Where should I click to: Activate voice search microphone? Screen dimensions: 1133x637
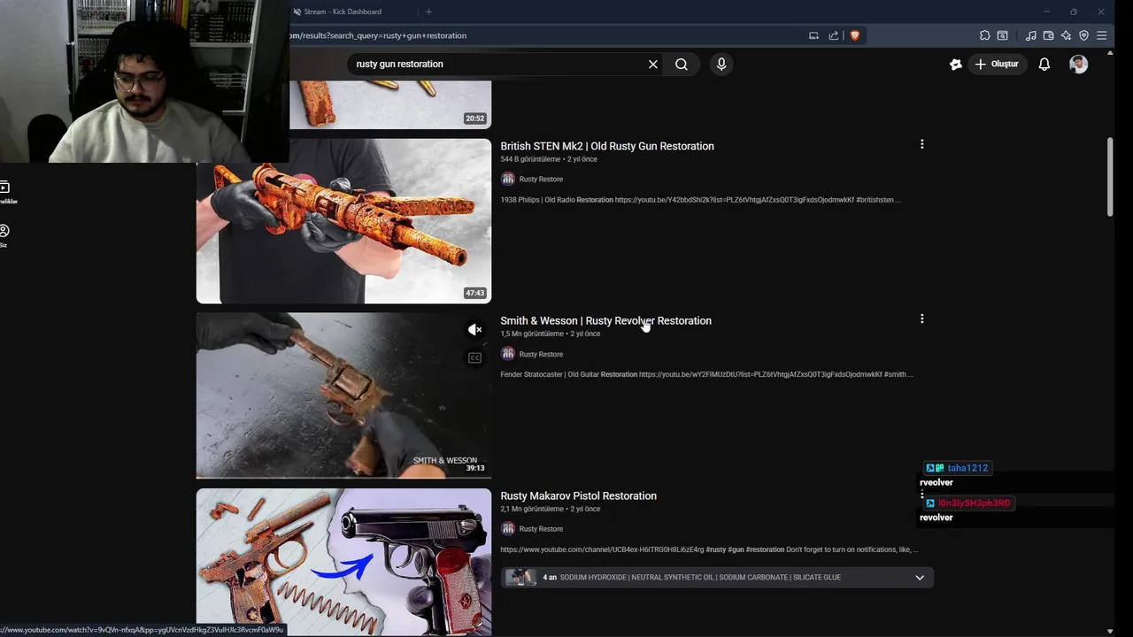tap(721, 65)
